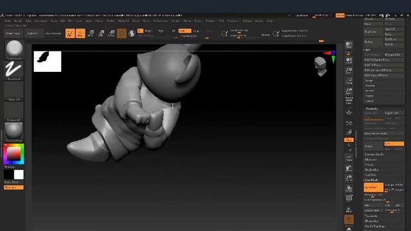411x231 pixels.
Task: Toggle the Dynamic brush size button
Action: (x=265, y=35)
